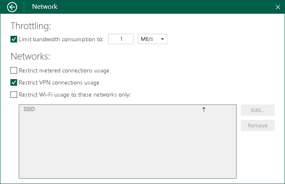Enable the Restrict metered connections checkbox
The width and height of the screenshot is (285, 184).
(x=14, y=70)
